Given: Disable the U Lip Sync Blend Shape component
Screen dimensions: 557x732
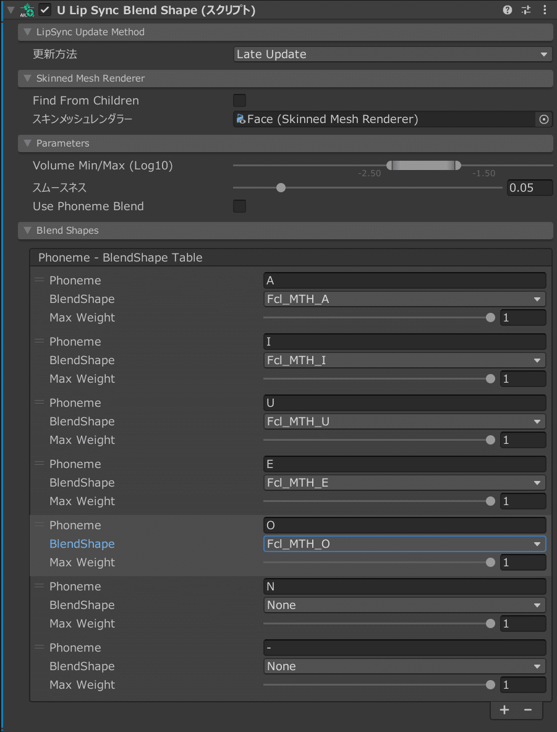Looking at the screenshot, I should 45,11.
